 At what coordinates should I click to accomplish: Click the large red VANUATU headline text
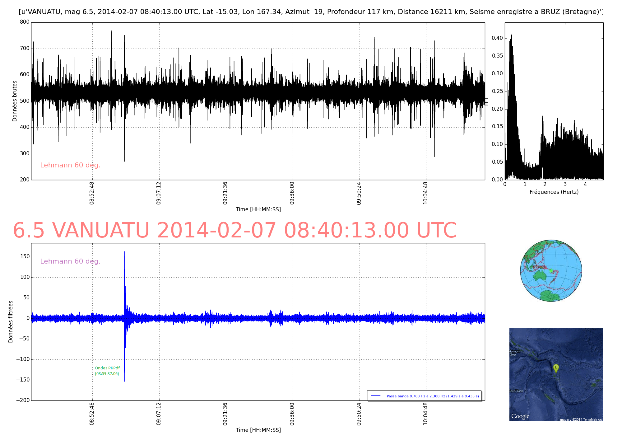[235, 231]
